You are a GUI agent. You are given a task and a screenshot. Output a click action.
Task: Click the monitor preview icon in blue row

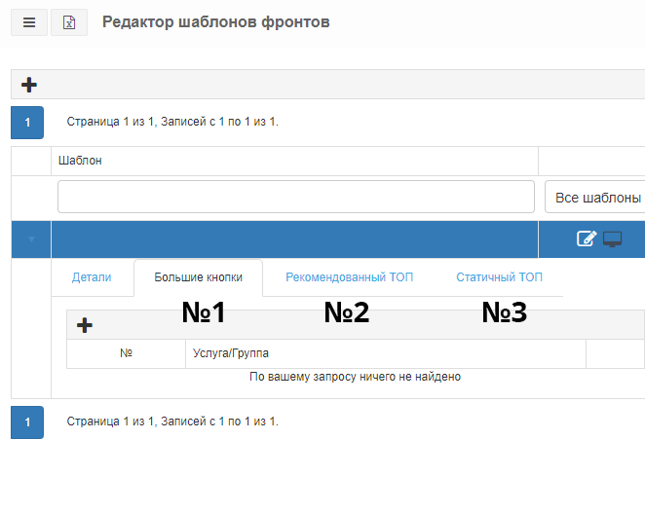tap(613, 238)
